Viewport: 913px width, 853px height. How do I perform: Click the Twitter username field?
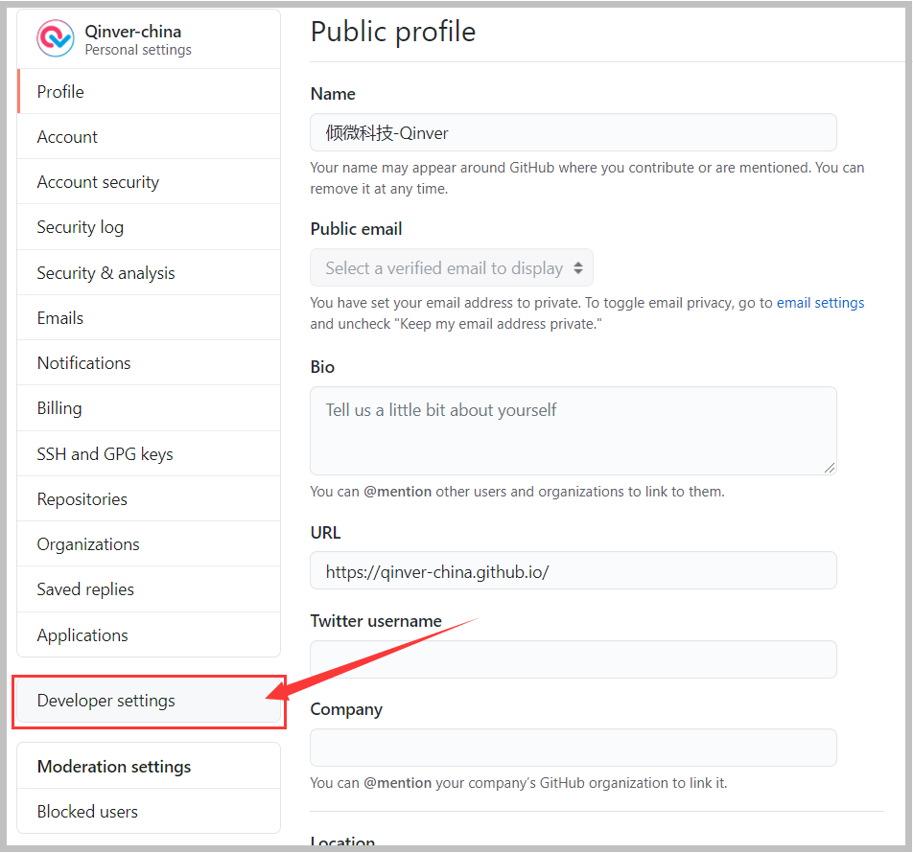[x=573, y=659]
